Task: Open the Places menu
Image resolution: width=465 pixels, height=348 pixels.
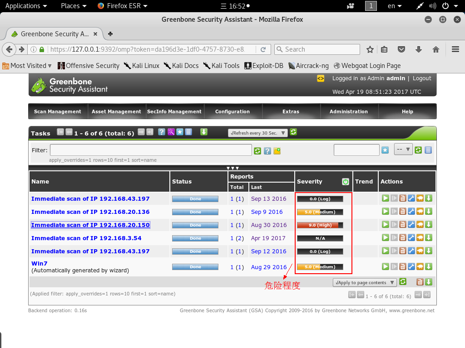Action: 74,6
